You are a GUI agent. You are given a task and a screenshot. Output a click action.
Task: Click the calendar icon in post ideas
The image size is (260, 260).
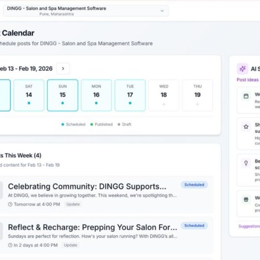(246, 96)
